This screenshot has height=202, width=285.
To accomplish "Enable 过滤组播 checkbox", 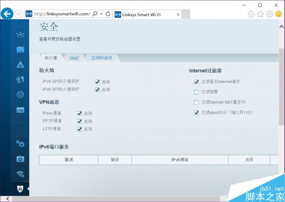I will coord(196,92).
